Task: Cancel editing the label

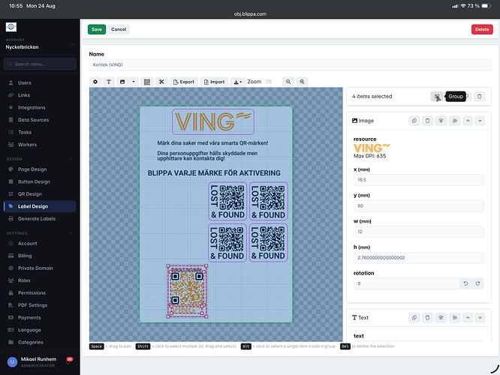Action: coord(119,29)
